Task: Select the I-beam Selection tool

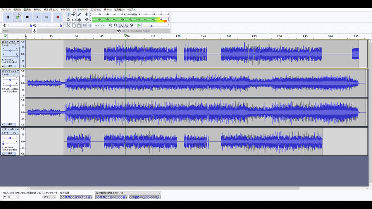Action: (69, 14)
